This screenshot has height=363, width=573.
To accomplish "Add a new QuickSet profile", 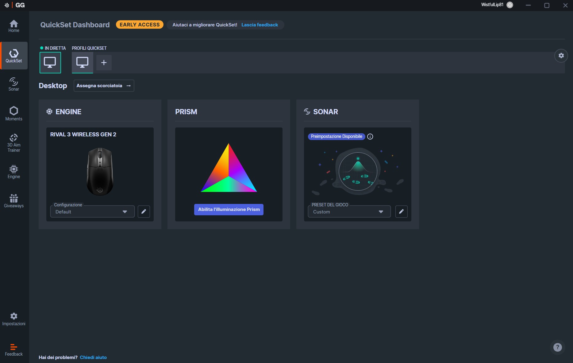I will click(x=104, y=63).
